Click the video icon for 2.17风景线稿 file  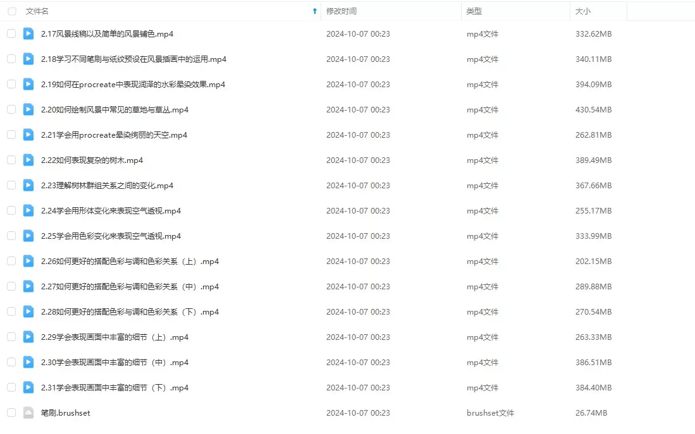[28, 33]
